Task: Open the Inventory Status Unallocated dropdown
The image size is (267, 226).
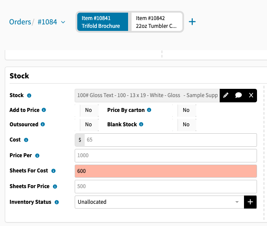Action: [159, 202]
